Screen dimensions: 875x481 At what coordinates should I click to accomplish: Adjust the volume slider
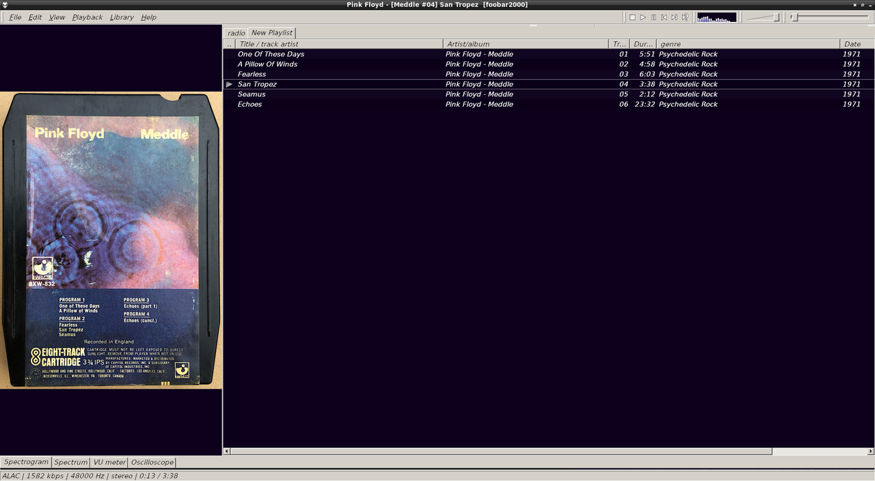[763, 17]
